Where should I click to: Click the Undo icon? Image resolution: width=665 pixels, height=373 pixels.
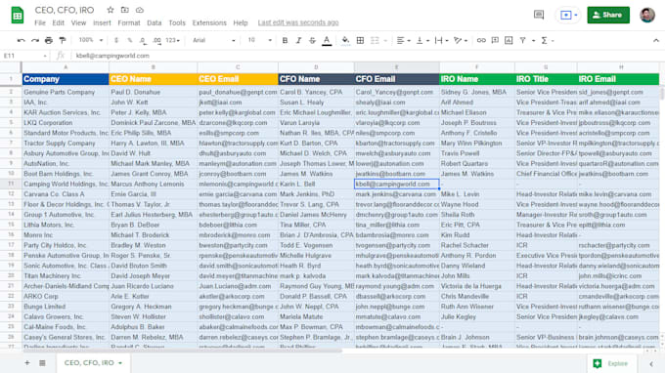pyautogui.click(x=21, y=40)
